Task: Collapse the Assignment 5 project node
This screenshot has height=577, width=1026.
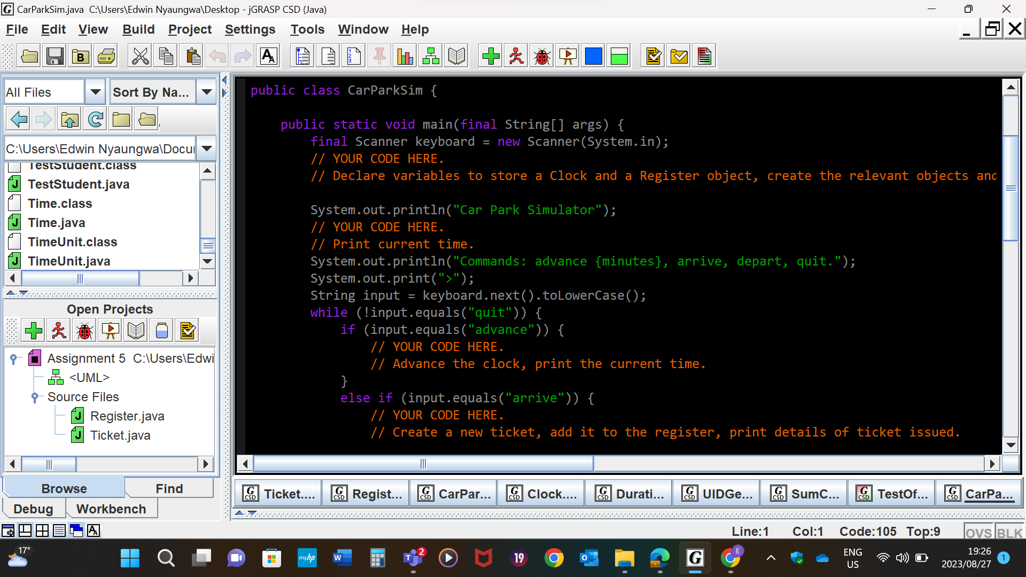Action: click(x=14, y=358)
